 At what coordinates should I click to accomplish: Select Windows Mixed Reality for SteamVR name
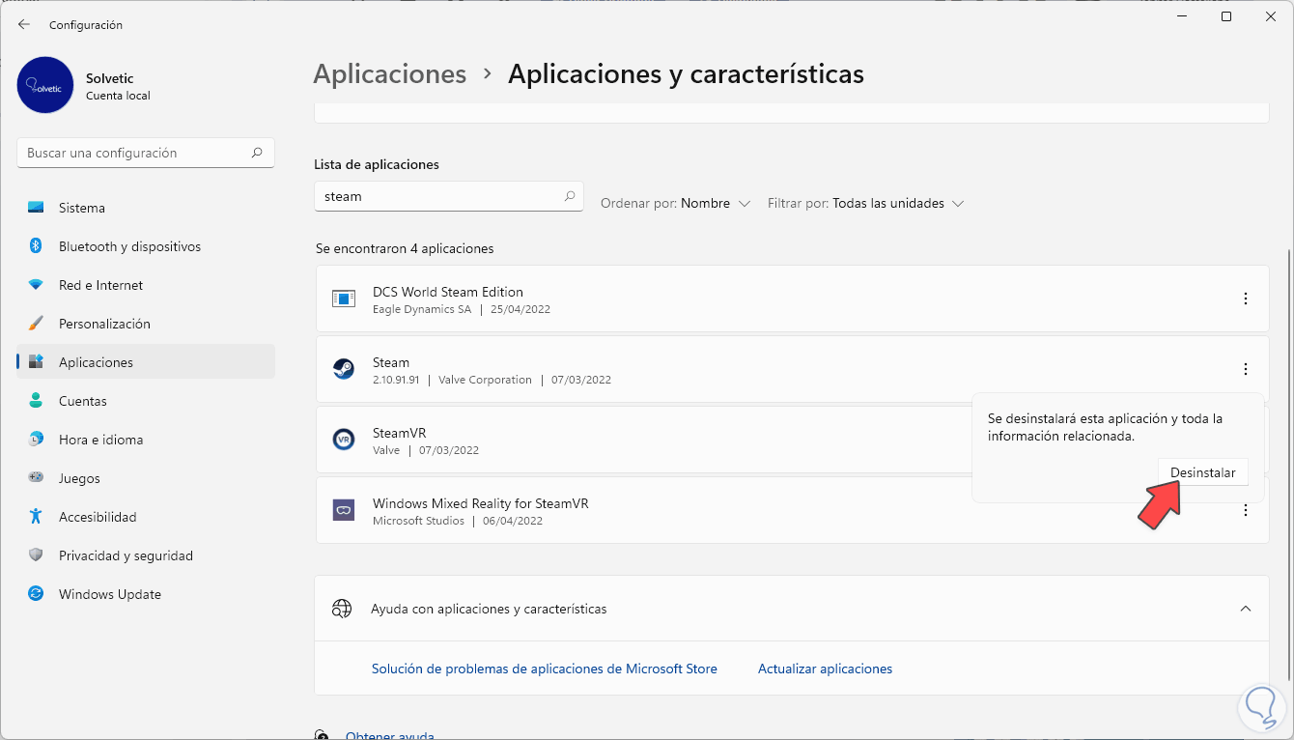[x=481, y=503]
